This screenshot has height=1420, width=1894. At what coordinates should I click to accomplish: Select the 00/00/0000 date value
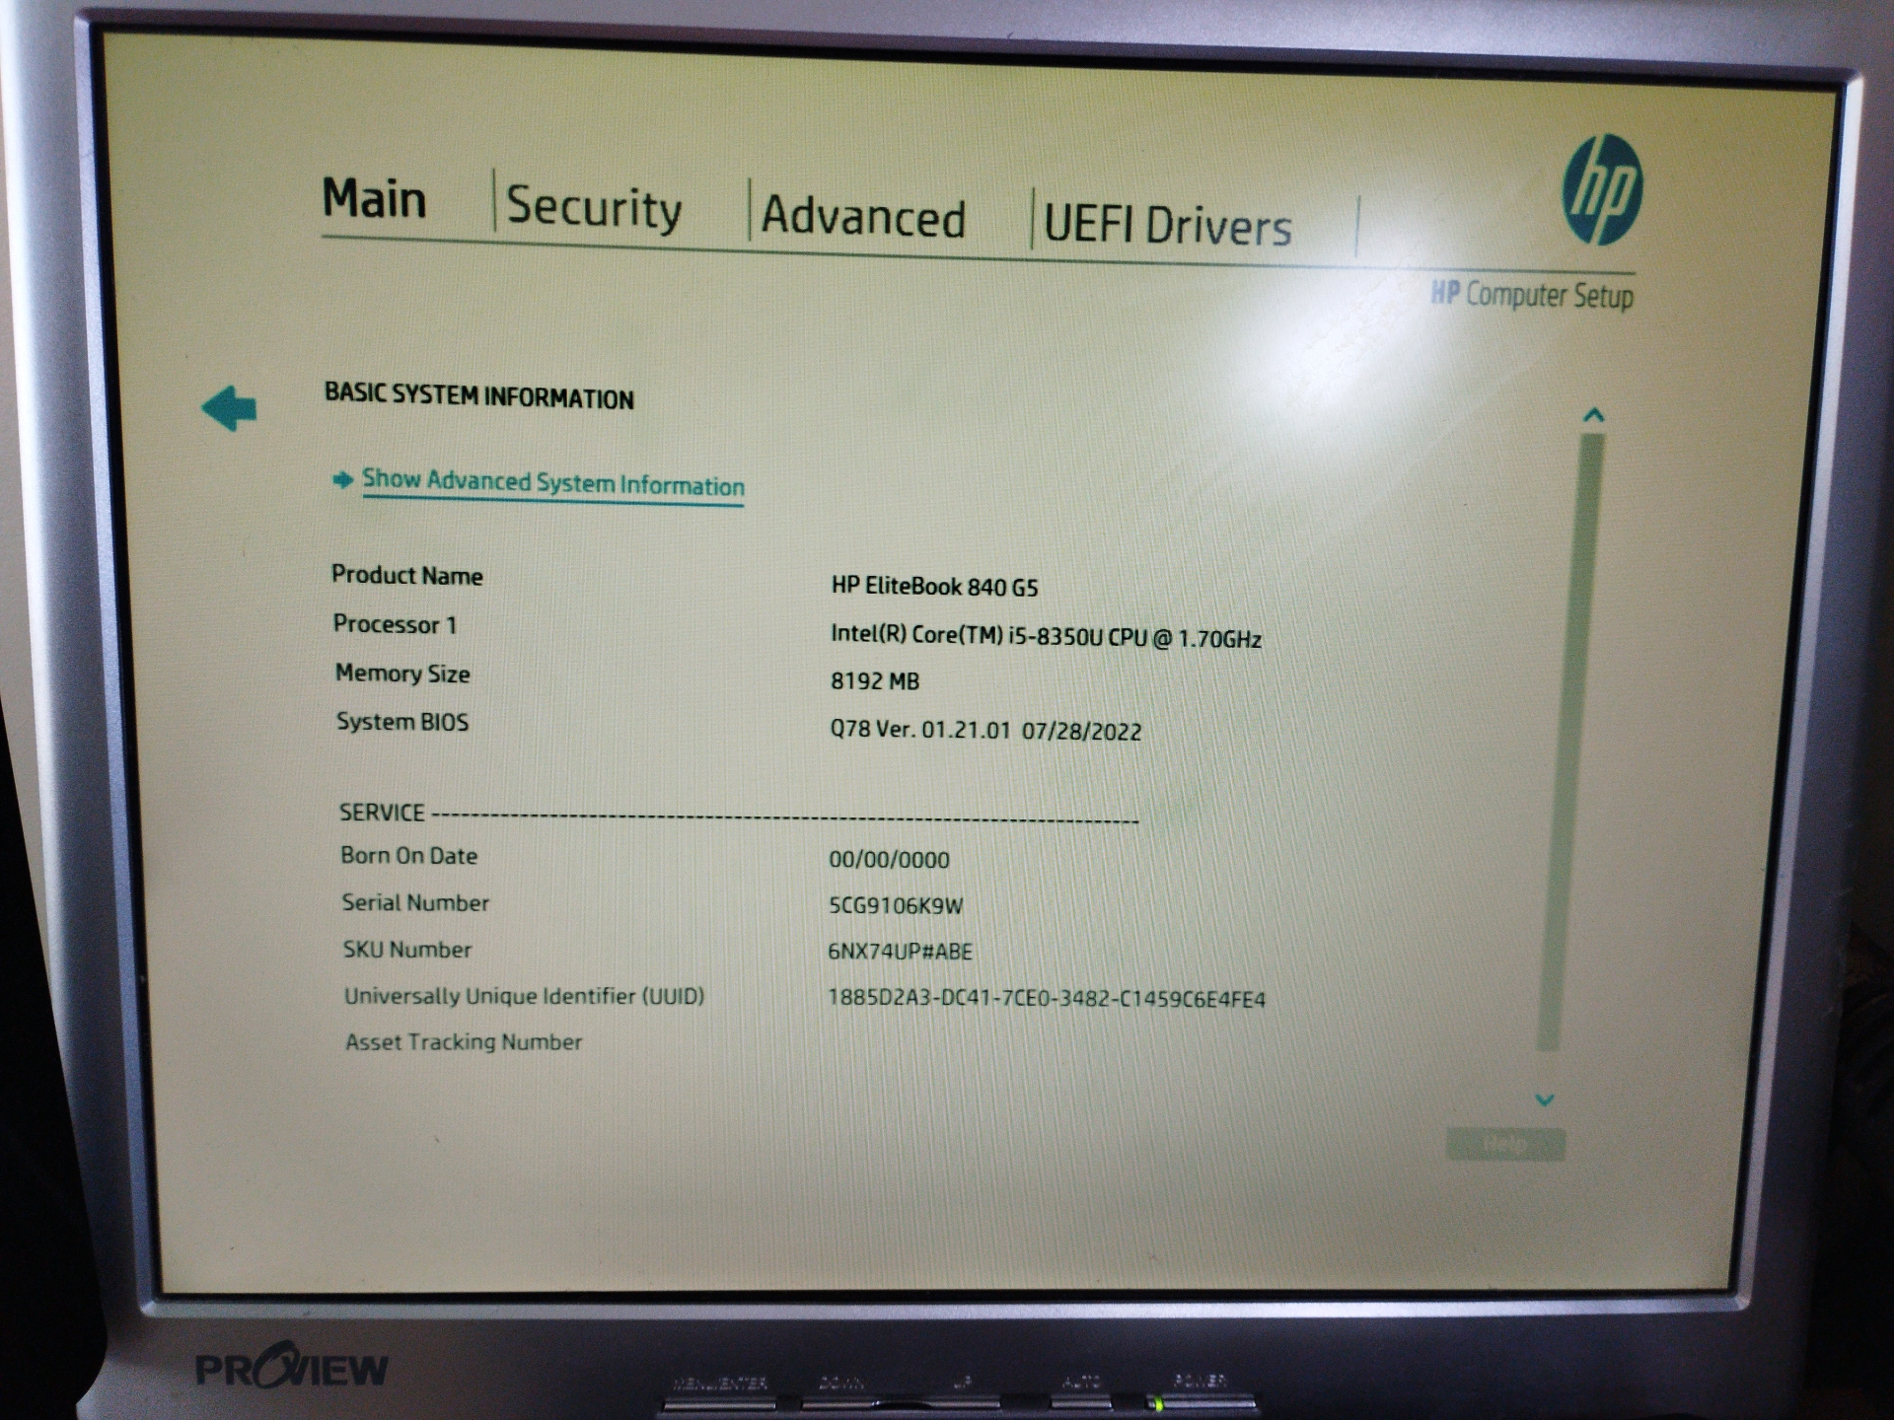[x=889, y=859]
